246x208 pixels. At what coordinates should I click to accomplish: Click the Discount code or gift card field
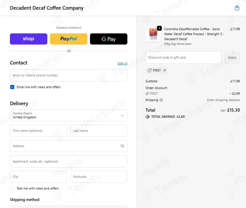183,57
